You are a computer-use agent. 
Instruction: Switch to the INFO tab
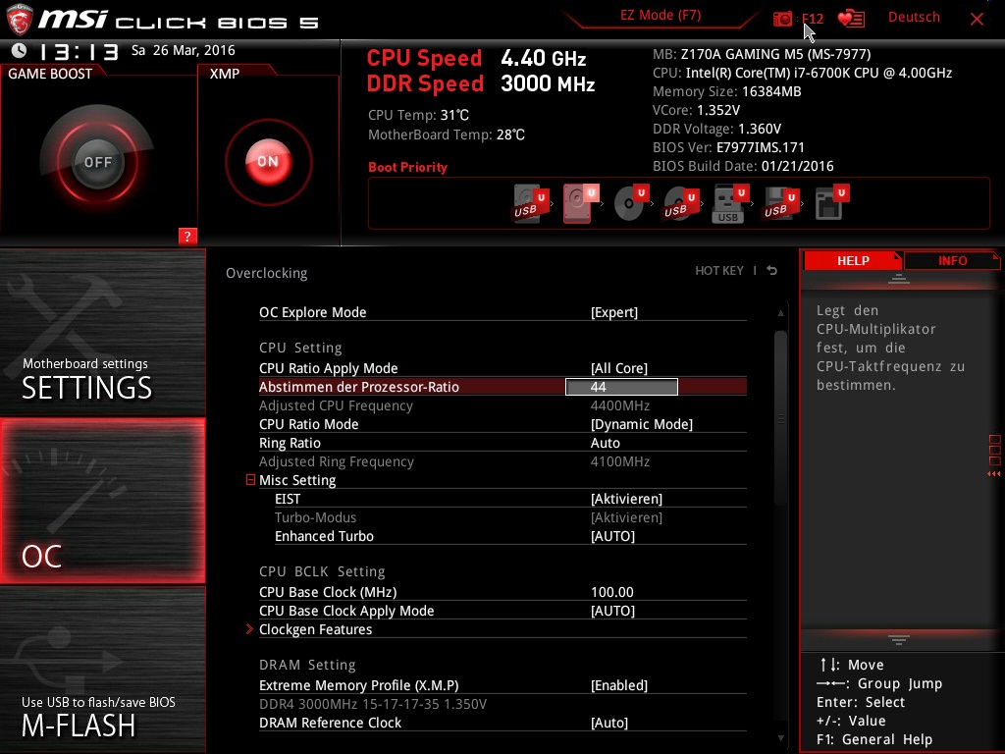(952, 261)
